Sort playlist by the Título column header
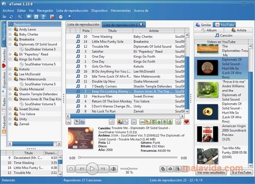Viewport: 255px width, 184px height. pyautogui.click(x=112, y=31)
